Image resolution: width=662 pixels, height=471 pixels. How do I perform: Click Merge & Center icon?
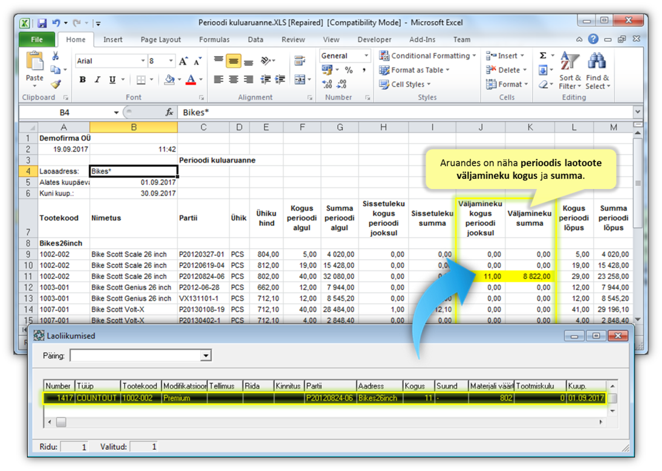tap(300, 79)
